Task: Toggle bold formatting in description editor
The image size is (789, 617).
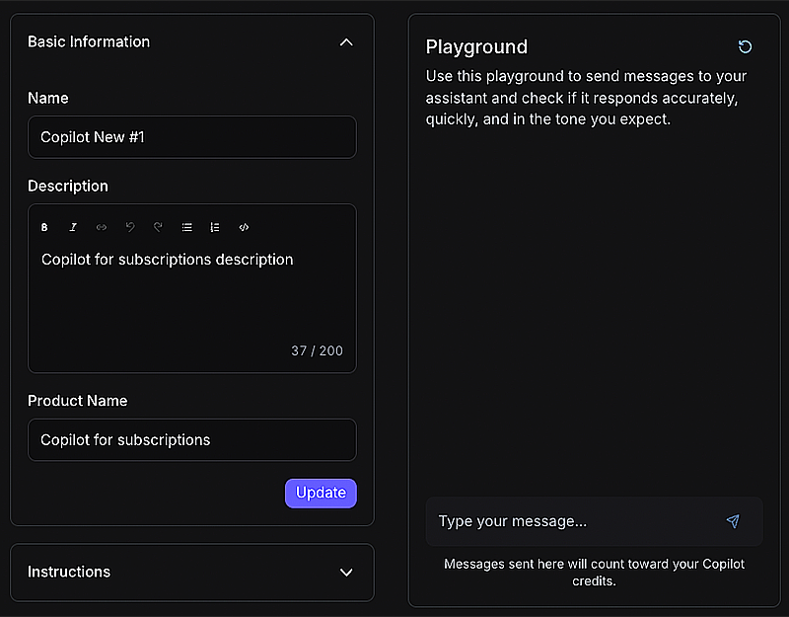Action: tap(44, 227)
